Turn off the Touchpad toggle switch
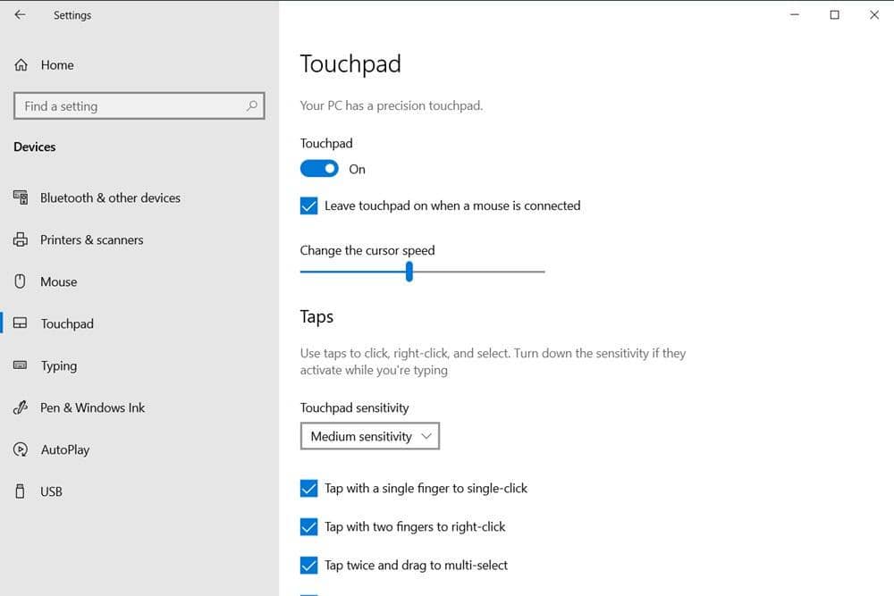This screenshot has height=596, width=894. (319, 169)
